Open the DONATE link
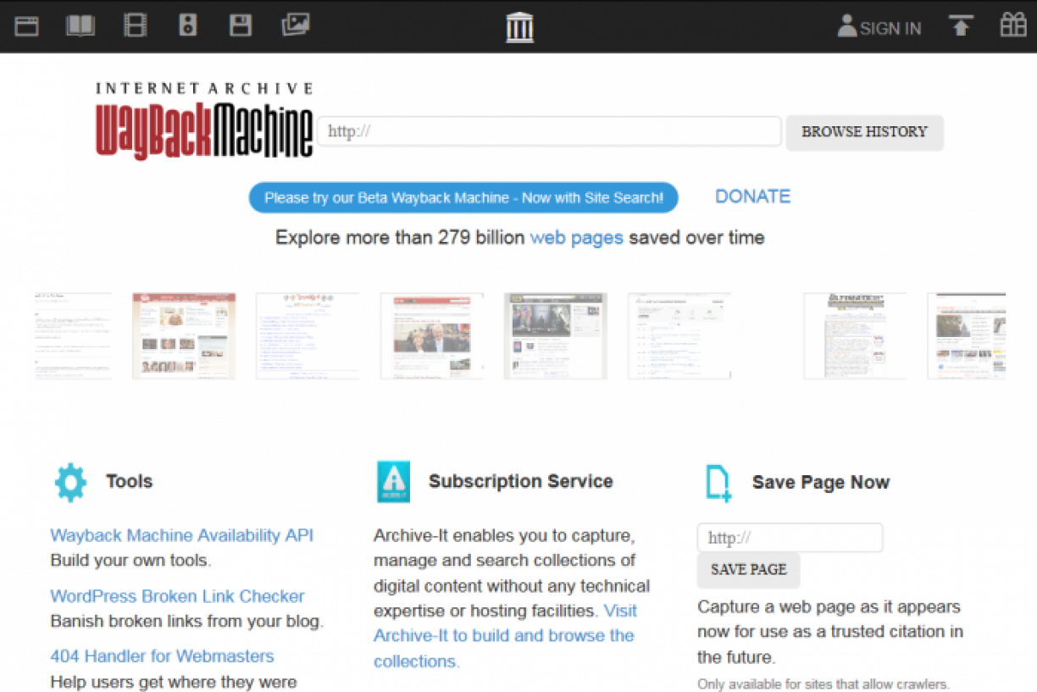The height and width of the screenshot is (692, 1037). 752,197
